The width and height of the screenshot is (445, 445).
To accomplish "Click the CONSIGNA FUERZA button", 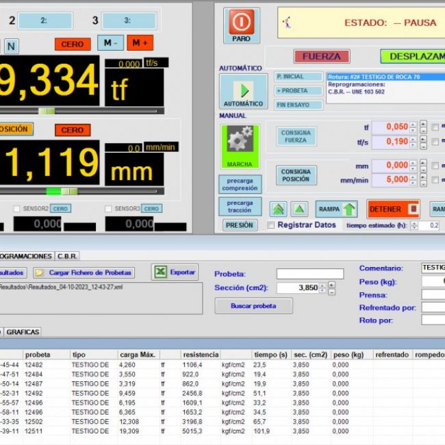I will pyautogui.click(x=296, y=136).
